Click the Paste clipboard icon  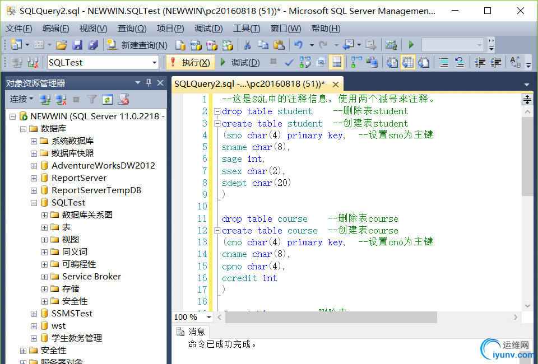coord(279,45)
